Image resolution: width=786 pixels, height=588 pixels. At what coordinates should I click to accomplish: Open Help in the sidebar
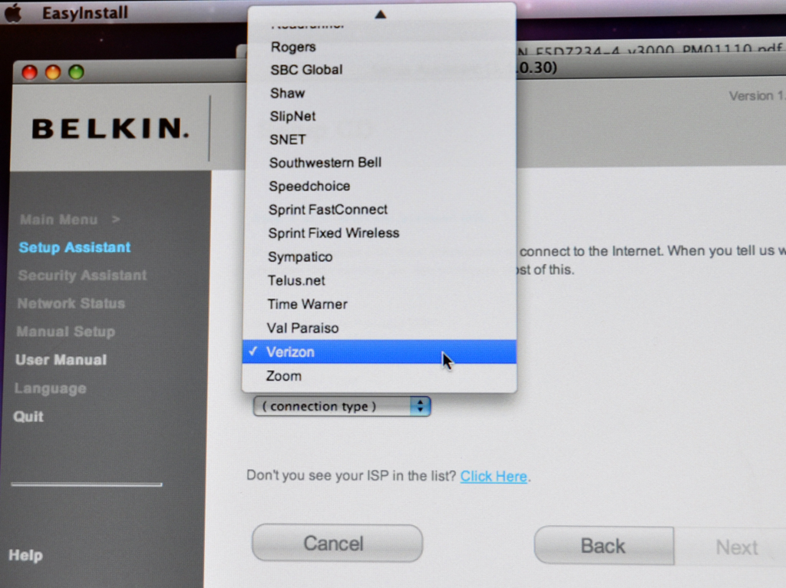(x=25, y=555)
